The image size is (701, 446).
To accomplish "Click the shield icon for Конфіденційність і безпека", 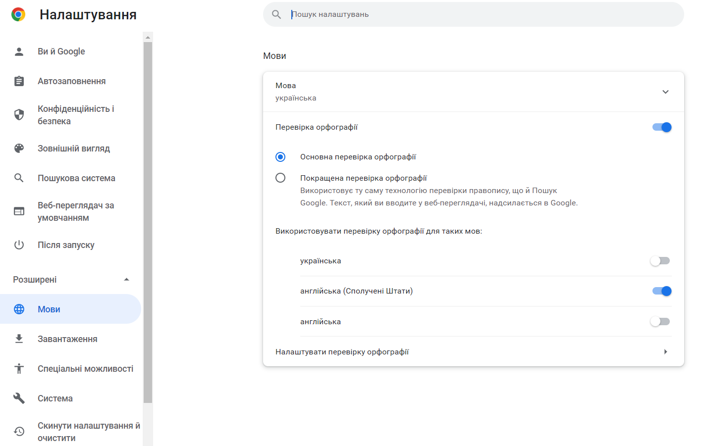I will [x=19, y=115].
